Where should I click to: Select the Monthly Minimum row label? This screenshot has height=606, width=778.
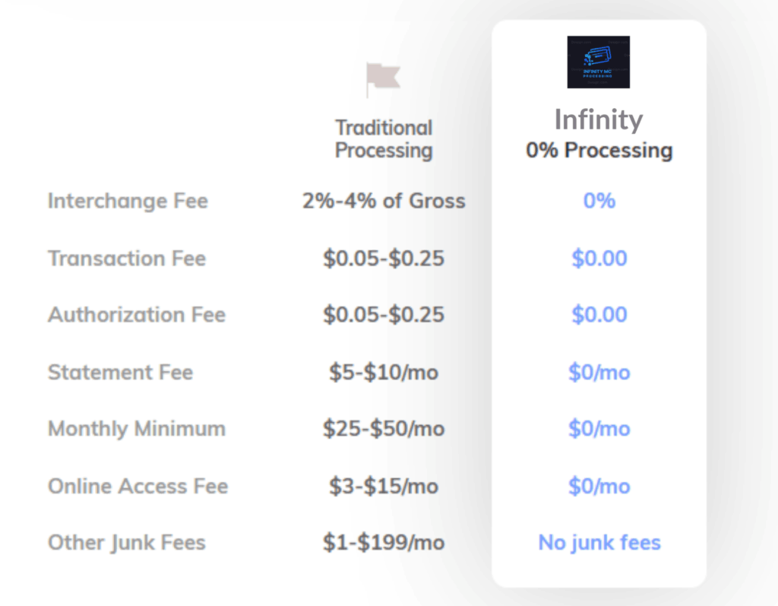pyautogui.click(x=137, y=429)
